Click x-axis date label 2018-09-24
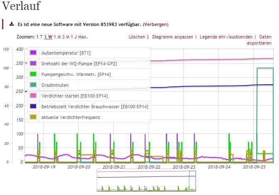Image resolution: width=279 pixels, height=195 pixels. [219, 167]
